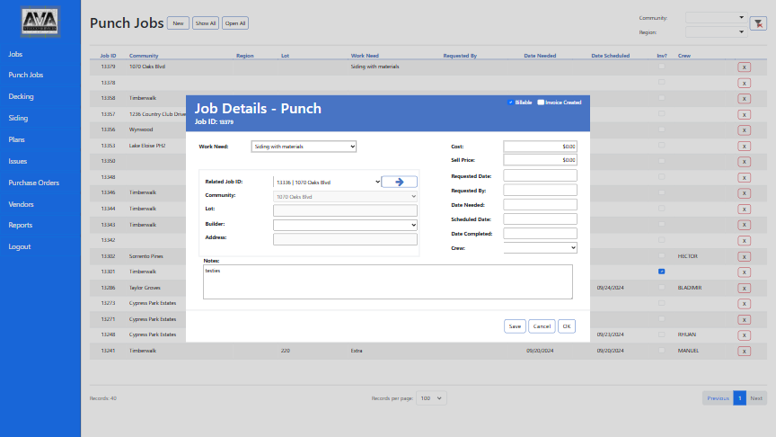Click the delete X icon for job 13241
The width and height of the screenshot is (776, 437).
click(744, 351)
